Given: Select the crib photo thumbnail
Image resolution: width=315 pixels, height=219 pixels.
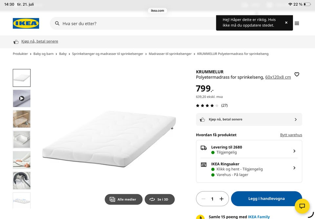Looking at the screenshot, I should coord(22,119).
